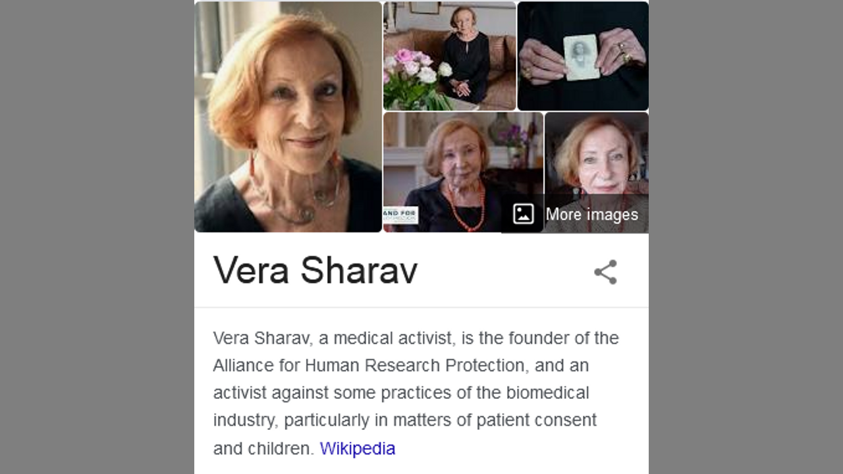Viewport: 843px width, 474px height.
Task: Click the "AND FOR" logo badge in photo
Action: point(400,215)
